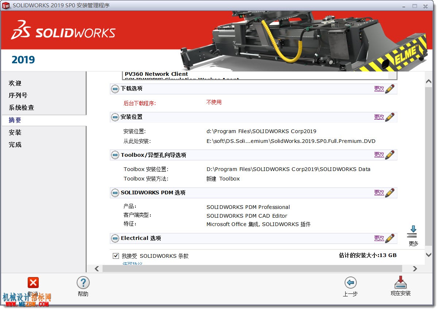439x311 pixels.
Task: Click SOLIDWORKS PDM CAD Editor text
Action: 247,216
